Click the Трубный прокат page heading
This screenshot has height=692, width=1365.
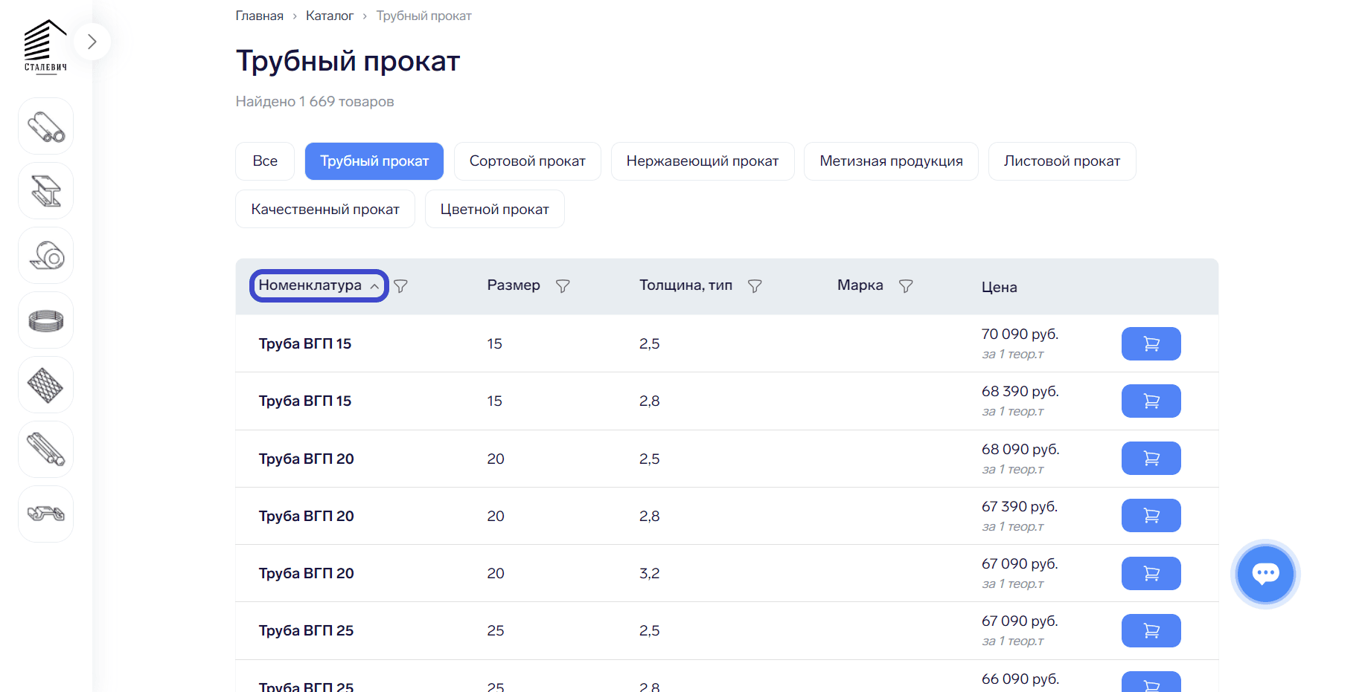point(348,61)
